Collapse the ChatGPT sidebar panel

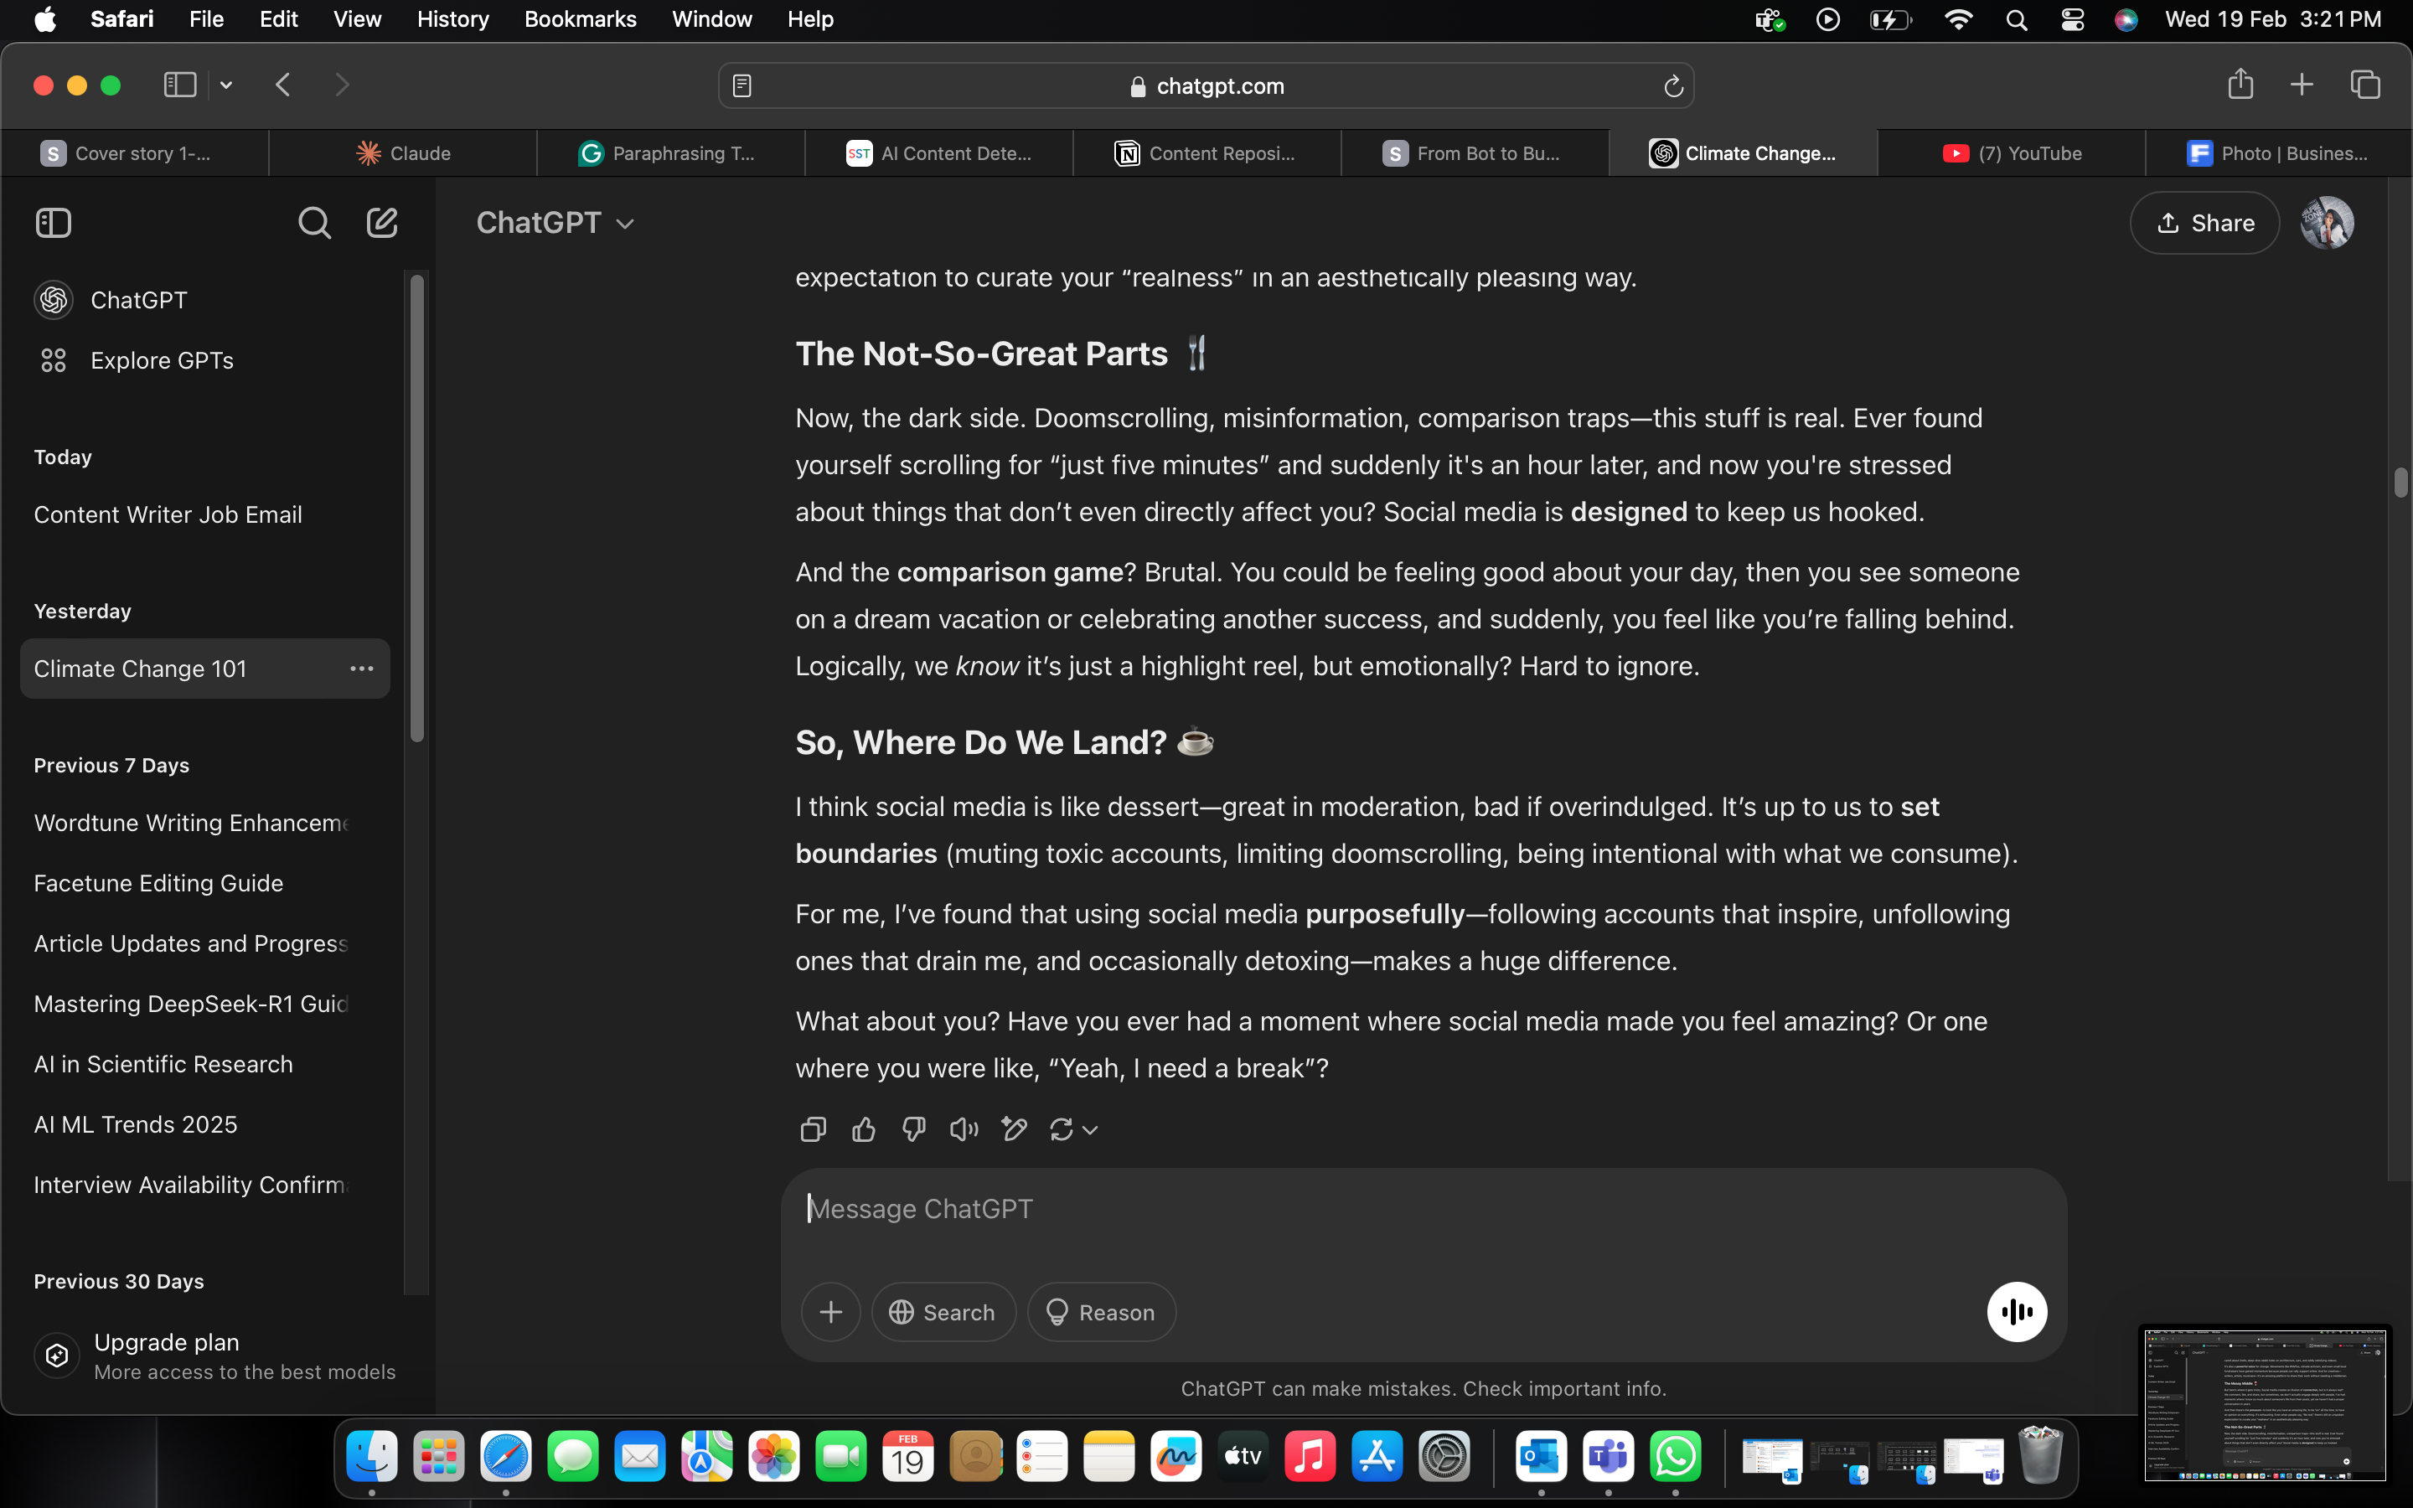click(x=53, y=222)
